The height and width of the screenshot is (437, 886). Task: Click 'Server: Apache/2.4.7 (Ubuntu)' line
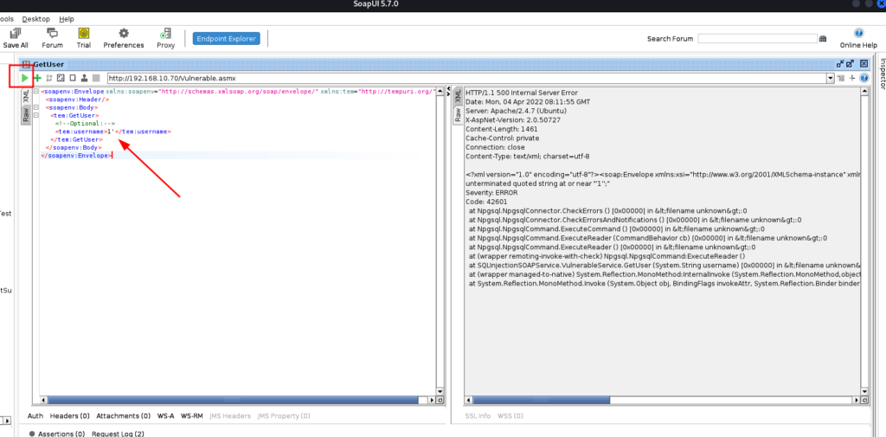[515, 111]
